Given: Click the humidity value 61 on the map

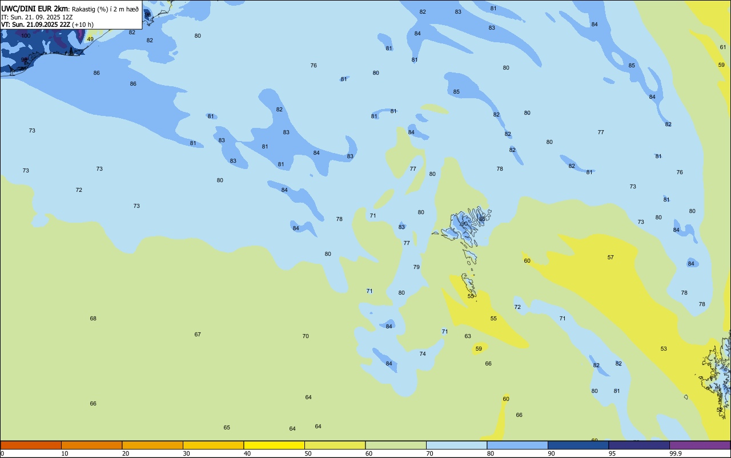Looking at the screenshot, I should point(723,47).
